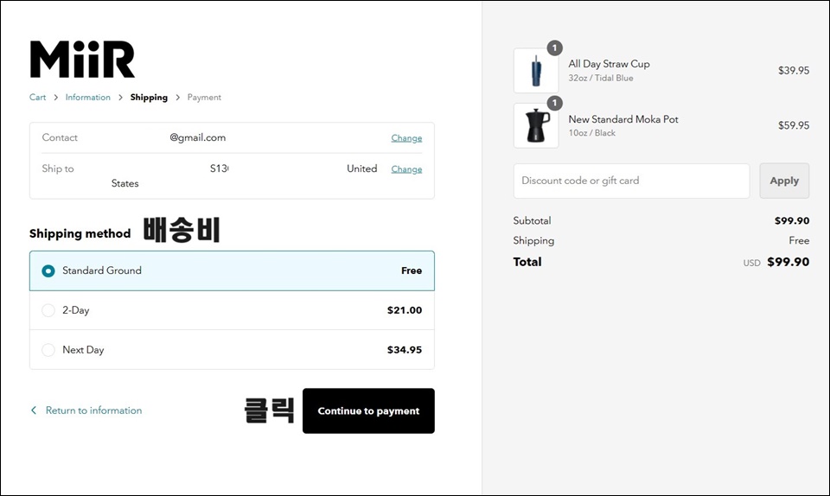Apply the discount code
The height and width of the screenshot is (496, 830).
point(784,181)
